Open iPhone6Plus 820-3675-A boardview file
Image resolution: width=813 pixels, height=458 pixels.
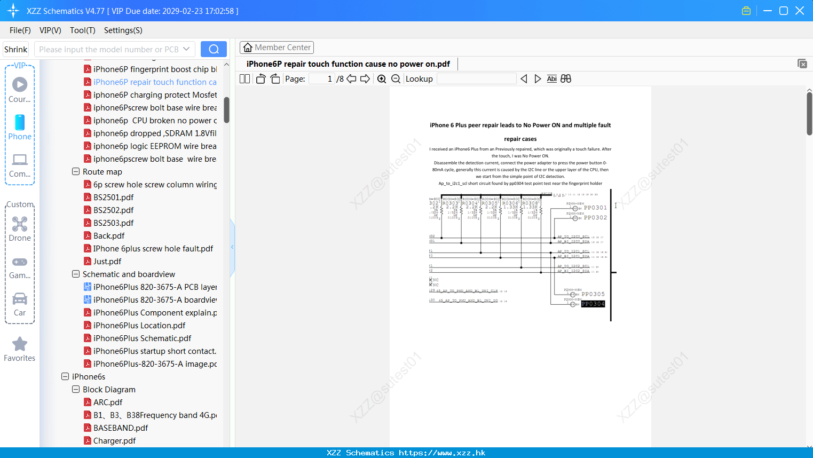coord(150,299)
